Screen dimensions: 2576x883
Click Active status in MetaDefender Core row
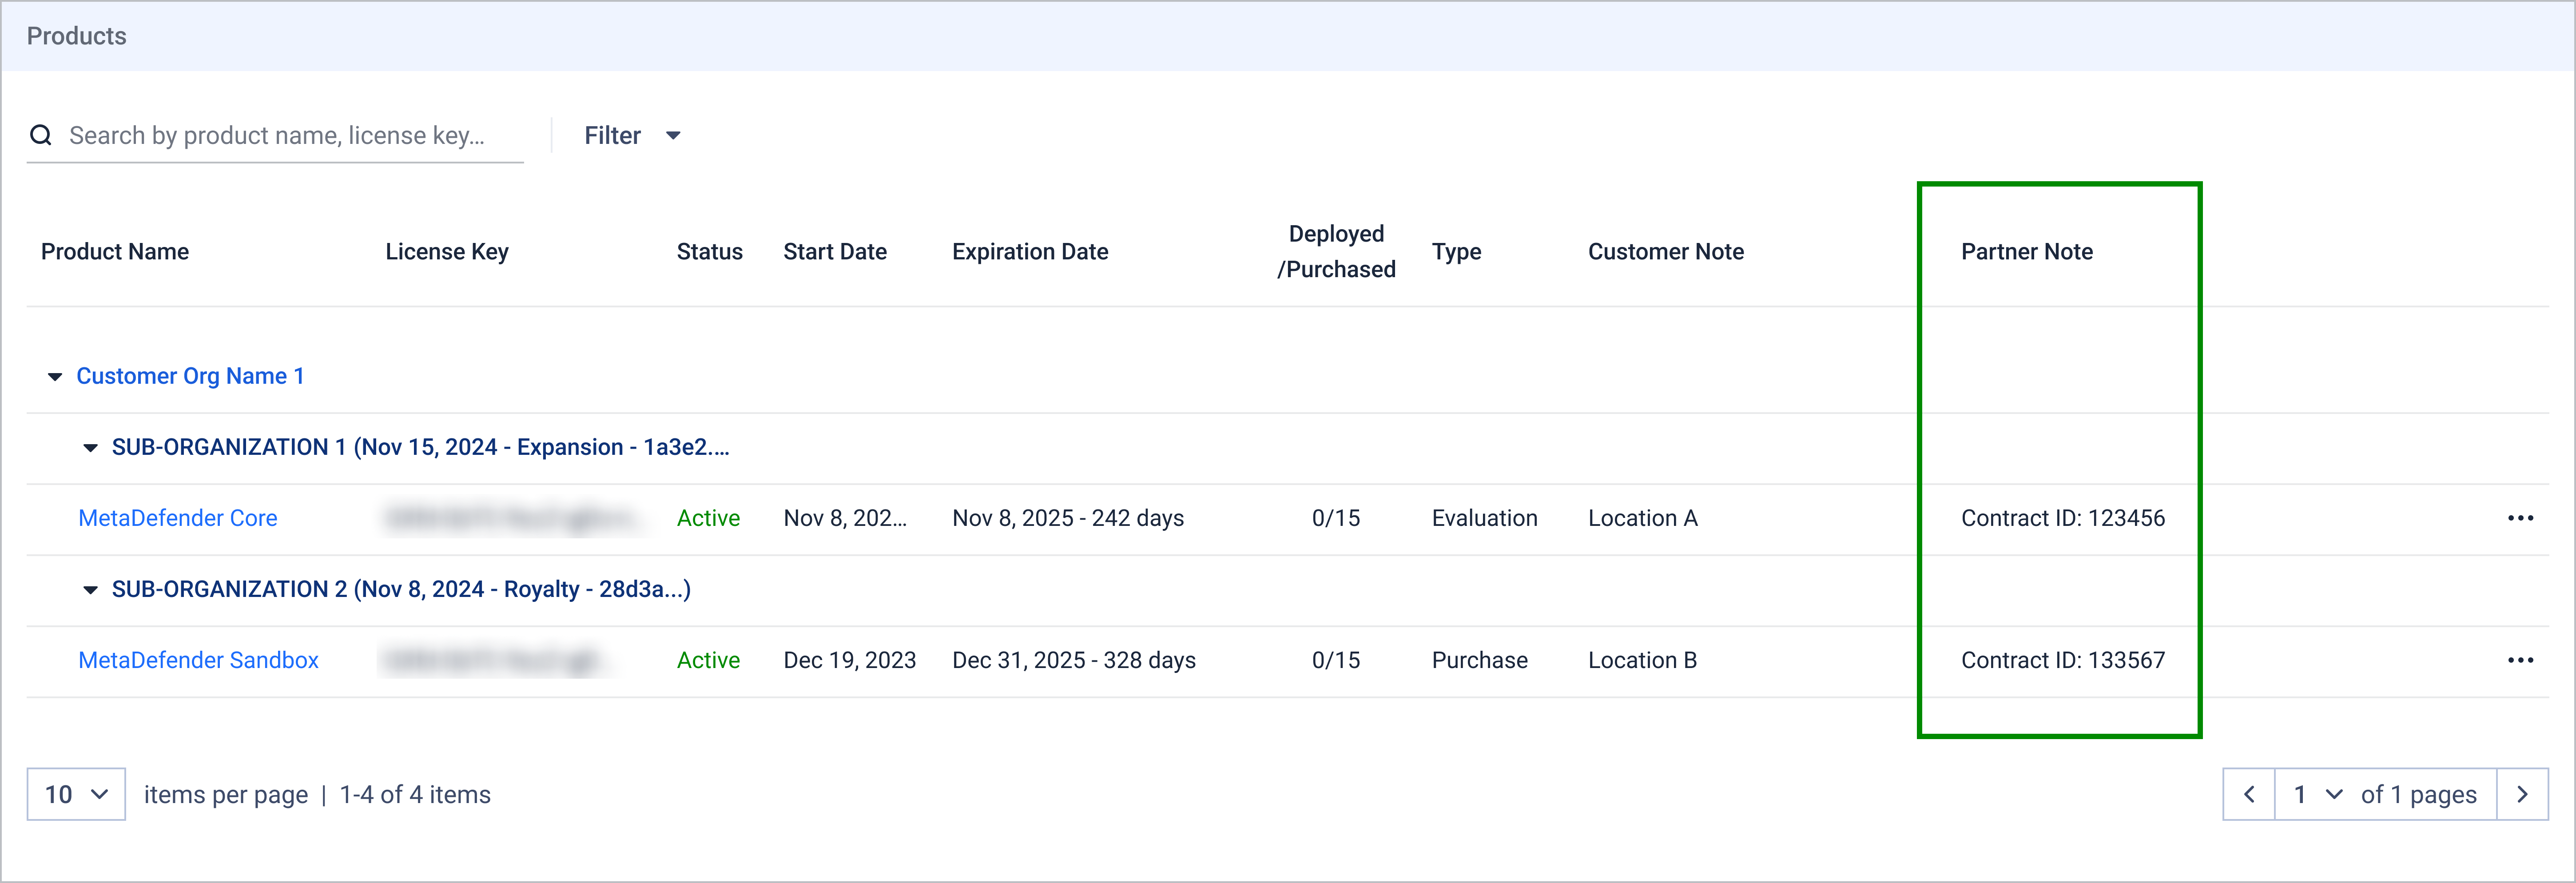[x=708, y=518]
